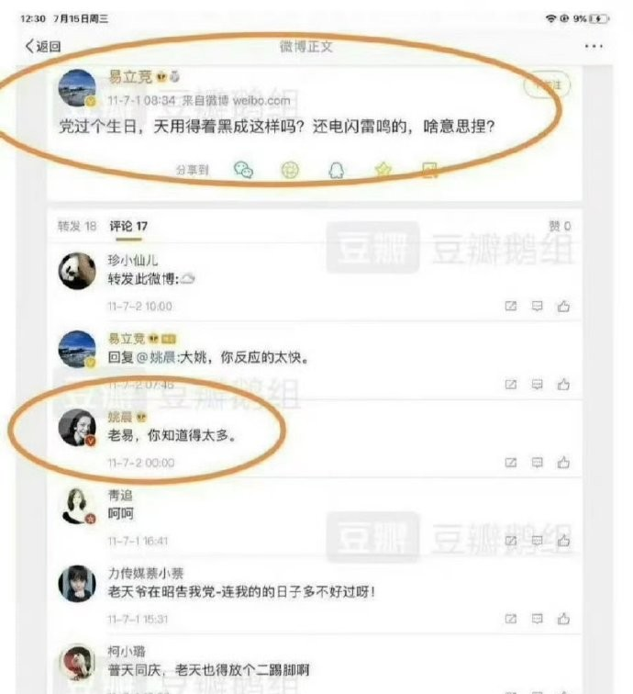Share the post to WeChat

click(x=243, y=170)
